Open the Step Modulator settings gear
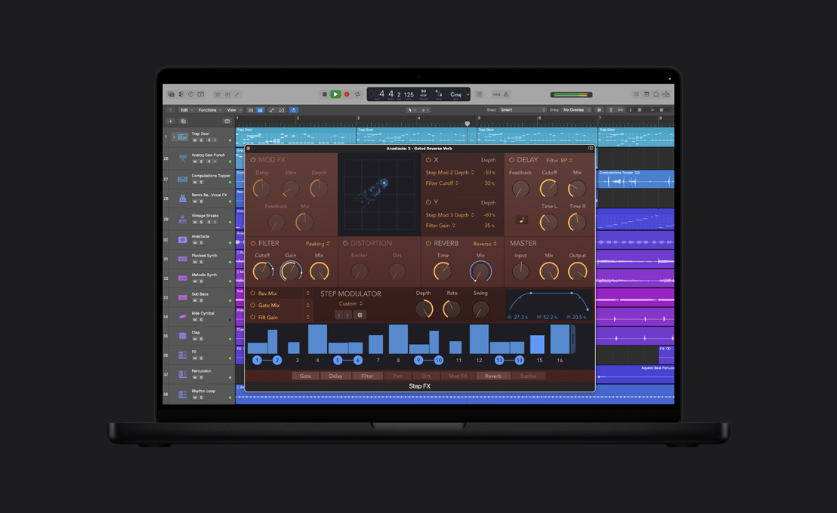 (360, 315)
